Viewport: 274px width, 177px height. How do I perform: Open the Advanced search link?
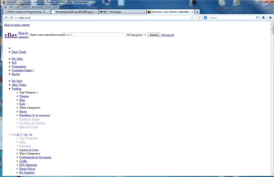[167, 35]
